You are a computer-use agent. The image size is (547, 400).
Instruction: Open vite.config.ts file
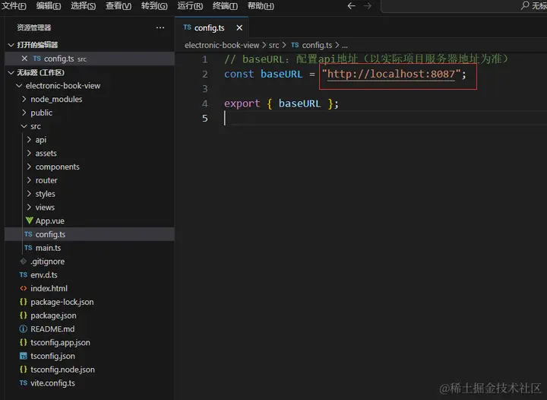[x=52, y=383]
